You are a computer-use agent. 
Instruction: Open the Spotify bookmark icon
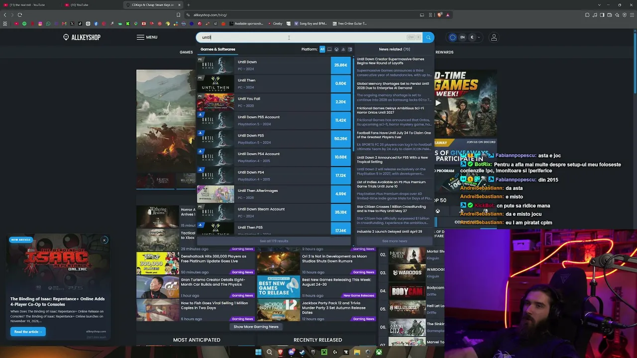click(x=24, y=23)
